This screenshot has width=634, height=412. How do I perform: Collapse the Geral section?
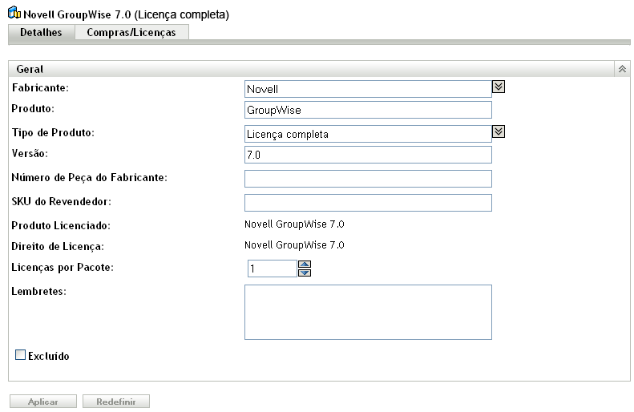coord(622,70)
